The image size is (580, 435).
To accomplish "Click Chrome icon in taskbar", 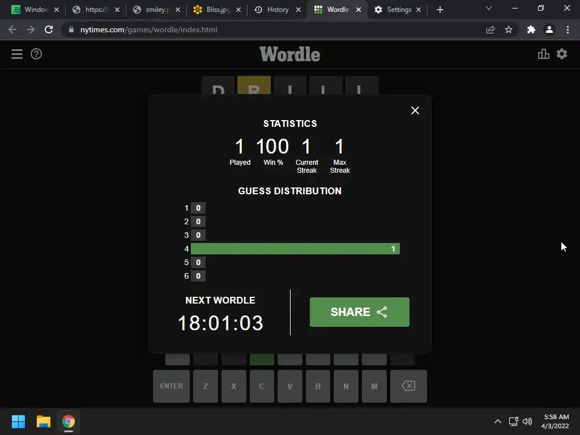I will (69, 421).
